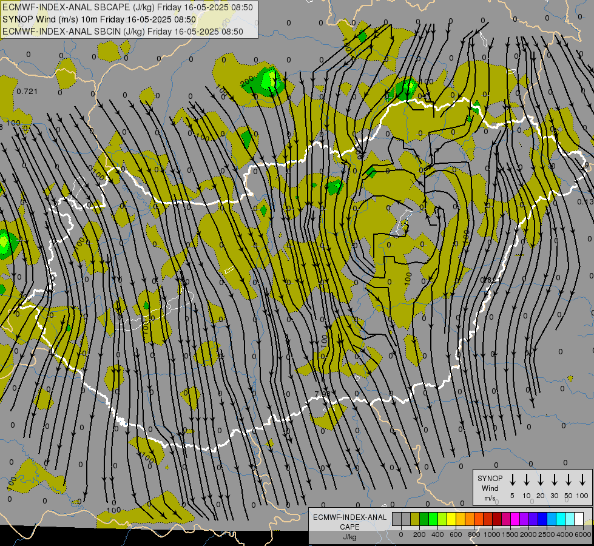The width and height of the screenshot is (594, 546).
Task: Click the 2000 tick label in CAPE legend
Action: [528, 534]
